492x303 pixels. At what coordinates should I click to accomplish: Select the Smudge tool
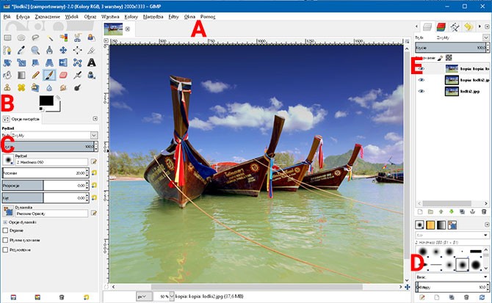(x=63, y=87)
